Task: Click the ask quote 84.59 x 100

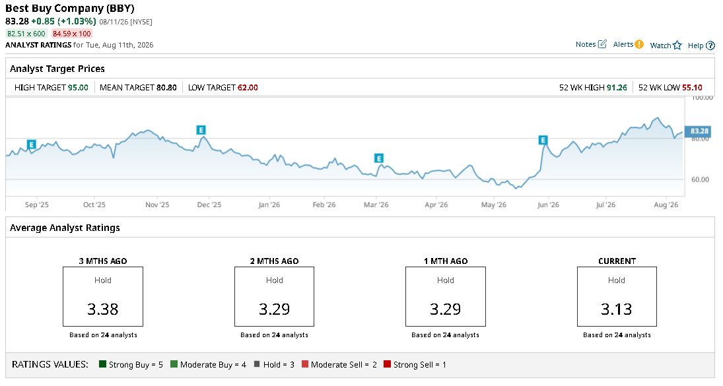Action: 72,34
